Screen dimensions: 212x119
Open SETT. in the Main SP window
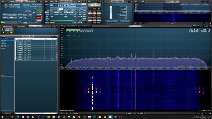coord(62,26)
